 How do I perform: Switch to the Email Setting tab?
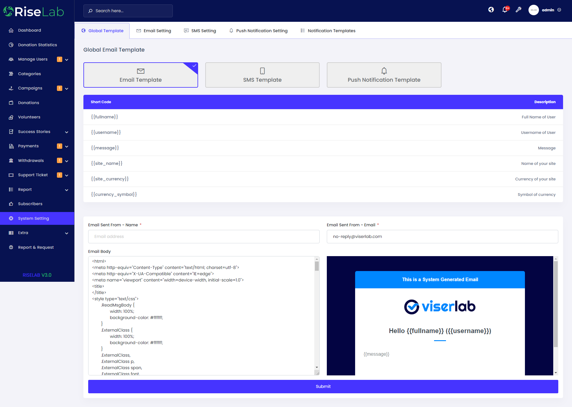(x=154, y=31)
